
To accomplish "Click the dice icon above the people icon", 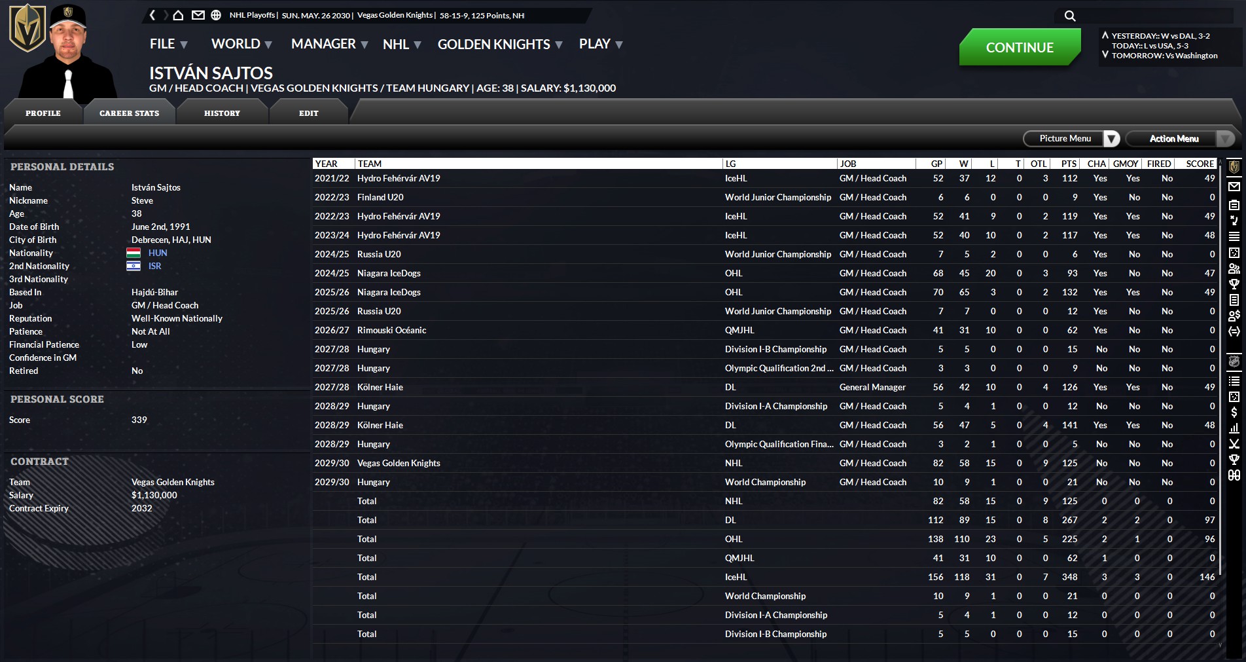I will coord(1234,253).
